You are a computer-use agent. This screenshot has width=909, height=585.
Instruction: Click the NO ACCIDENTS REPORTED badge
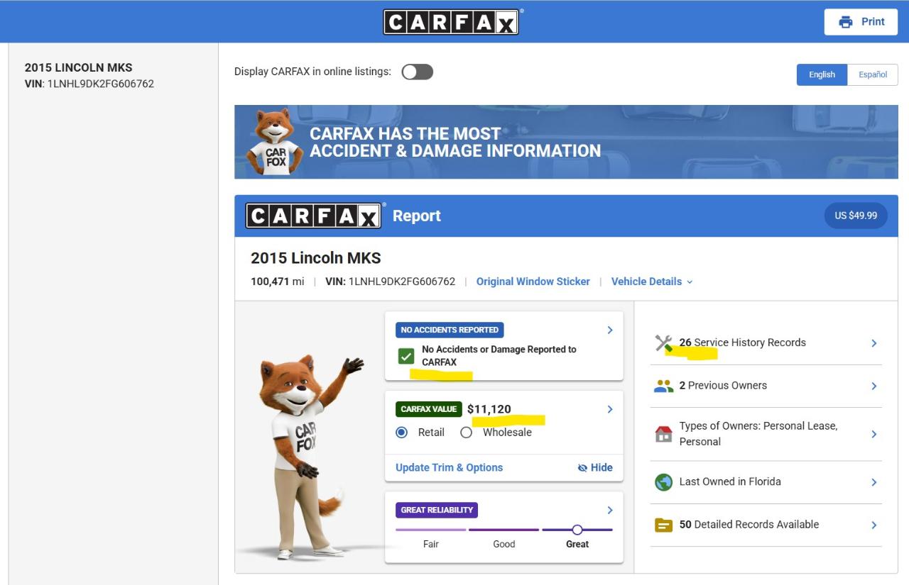[x=450, y=330]
